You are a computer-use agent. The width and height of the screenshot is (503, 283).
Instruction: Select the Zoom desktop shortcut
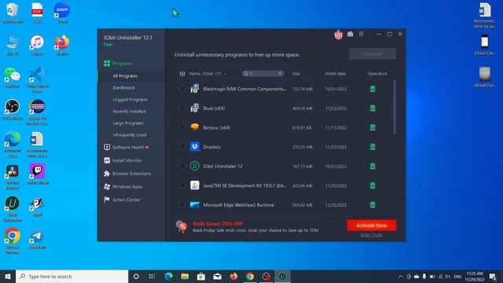[62, 13]
